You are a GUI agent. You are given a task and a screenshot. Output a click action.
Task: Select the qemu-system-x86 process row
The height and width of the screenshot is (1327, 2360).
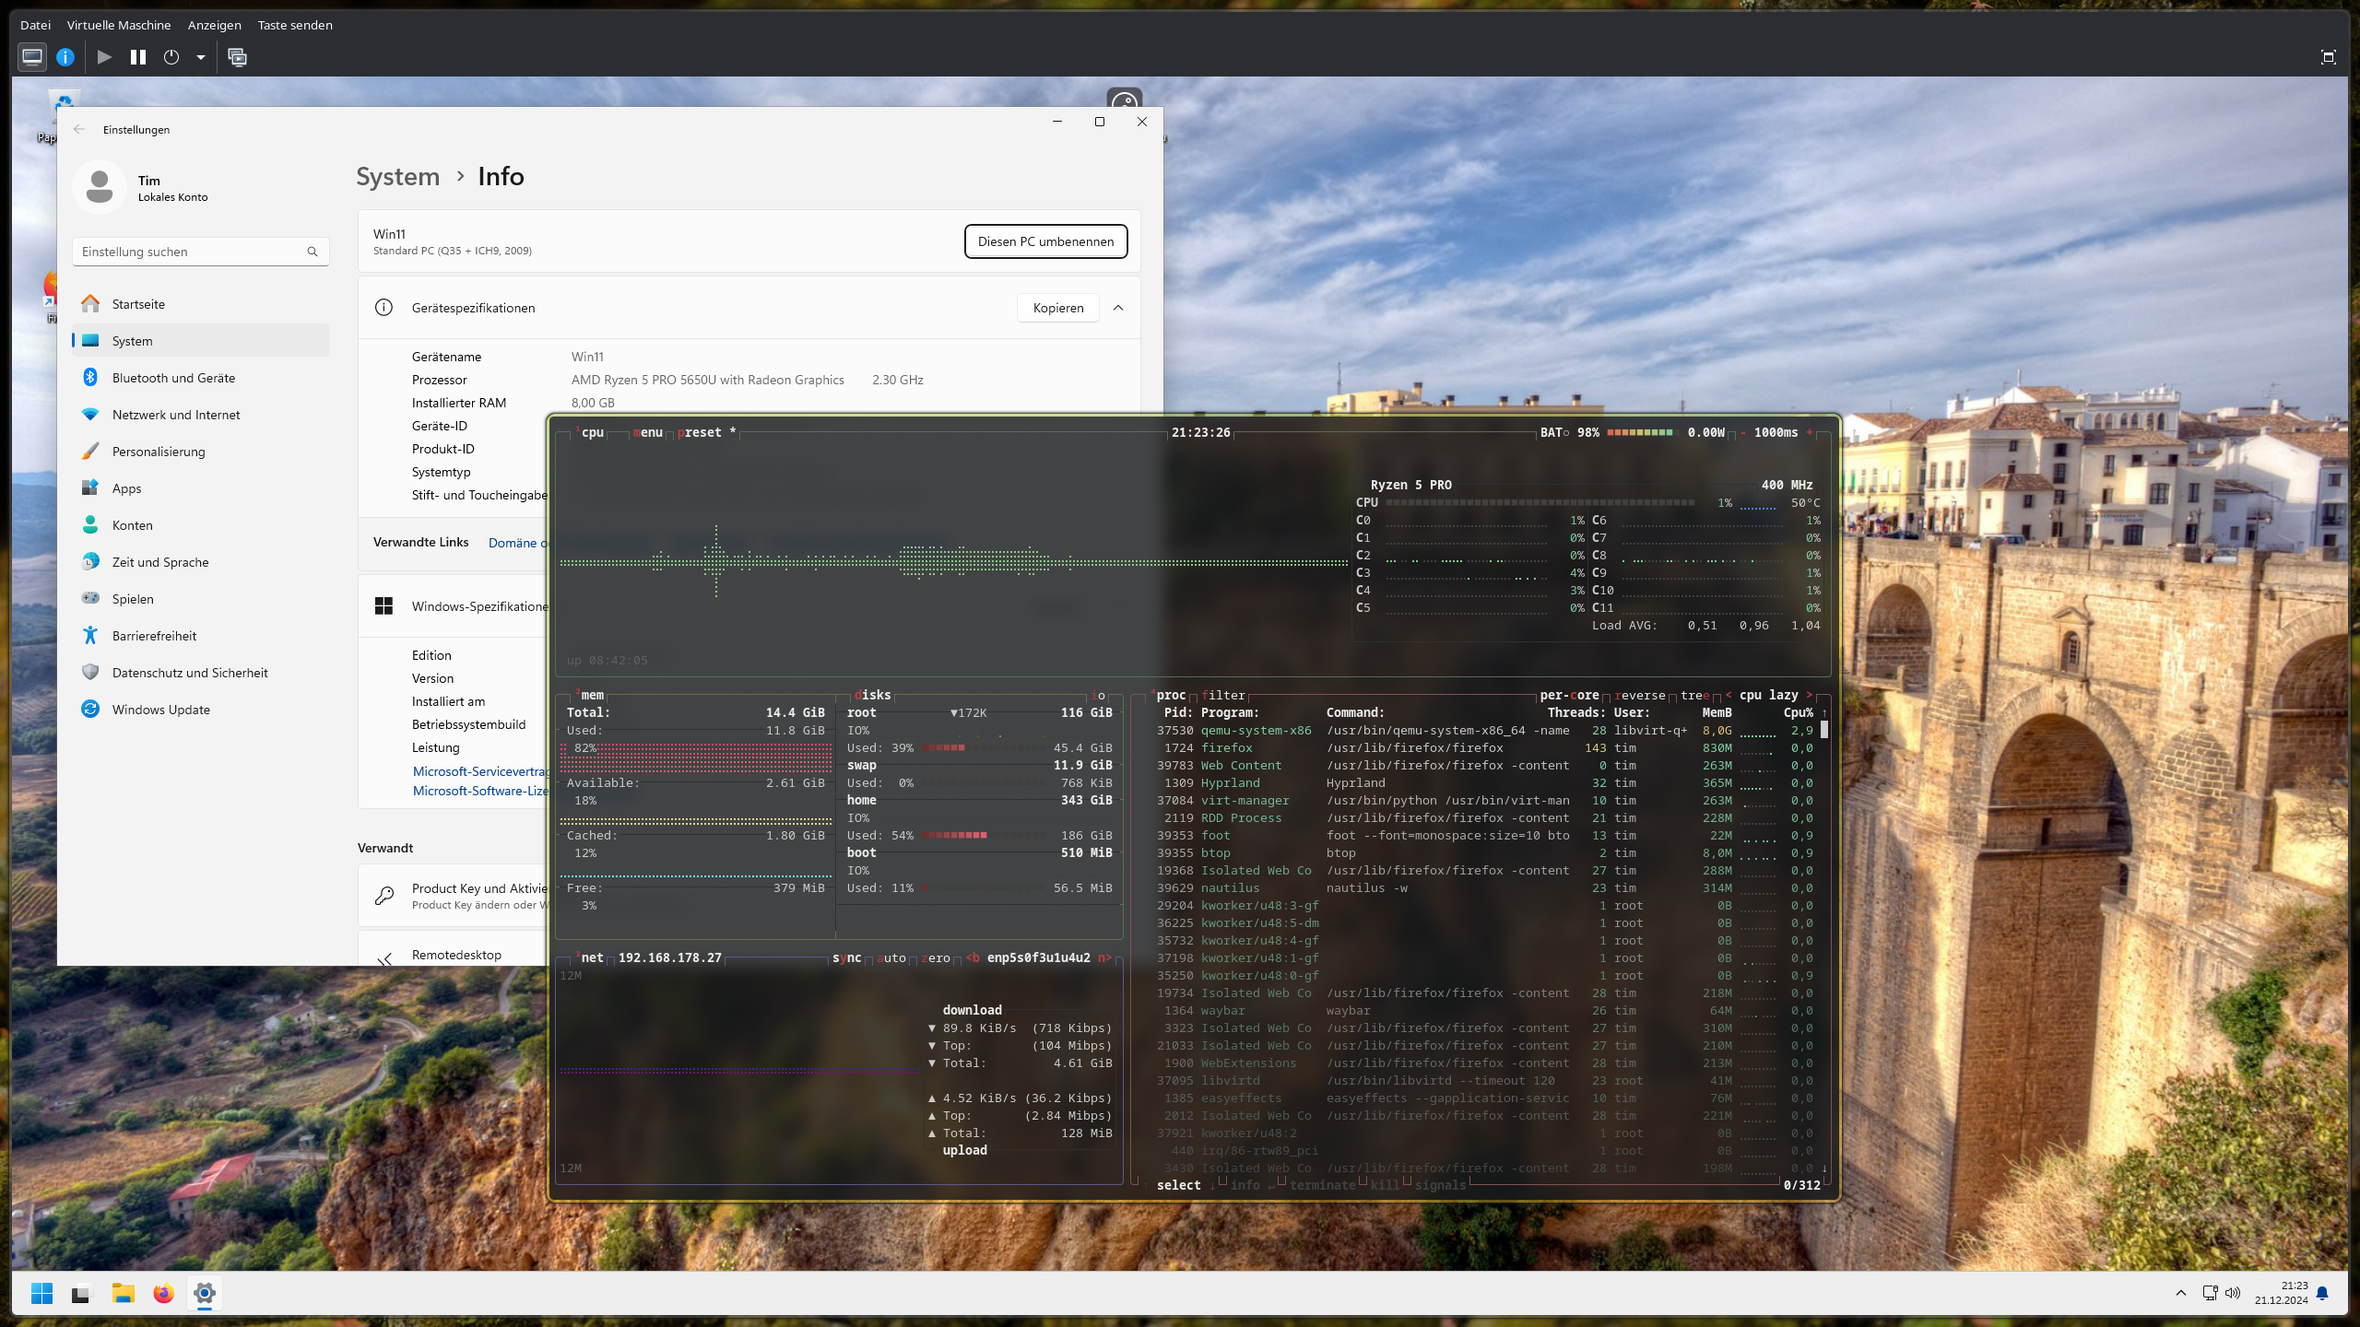tap(1484, 730)
